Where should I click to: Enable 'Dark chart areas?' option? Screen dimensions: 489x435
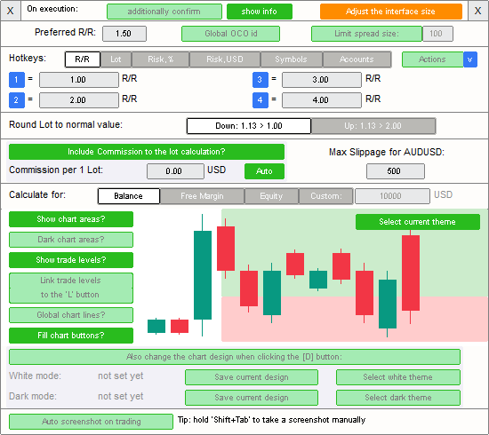(71, 240)
